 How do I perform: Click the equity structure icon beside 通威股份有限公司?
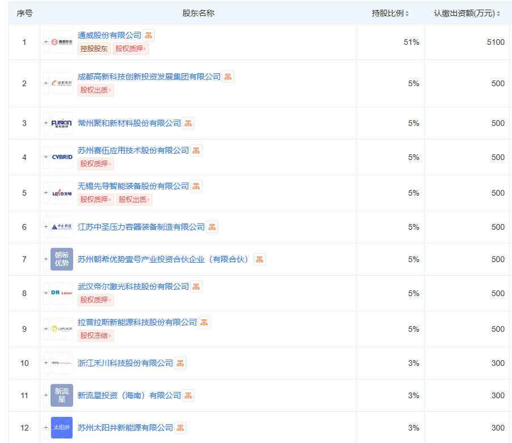coord(149,35)
